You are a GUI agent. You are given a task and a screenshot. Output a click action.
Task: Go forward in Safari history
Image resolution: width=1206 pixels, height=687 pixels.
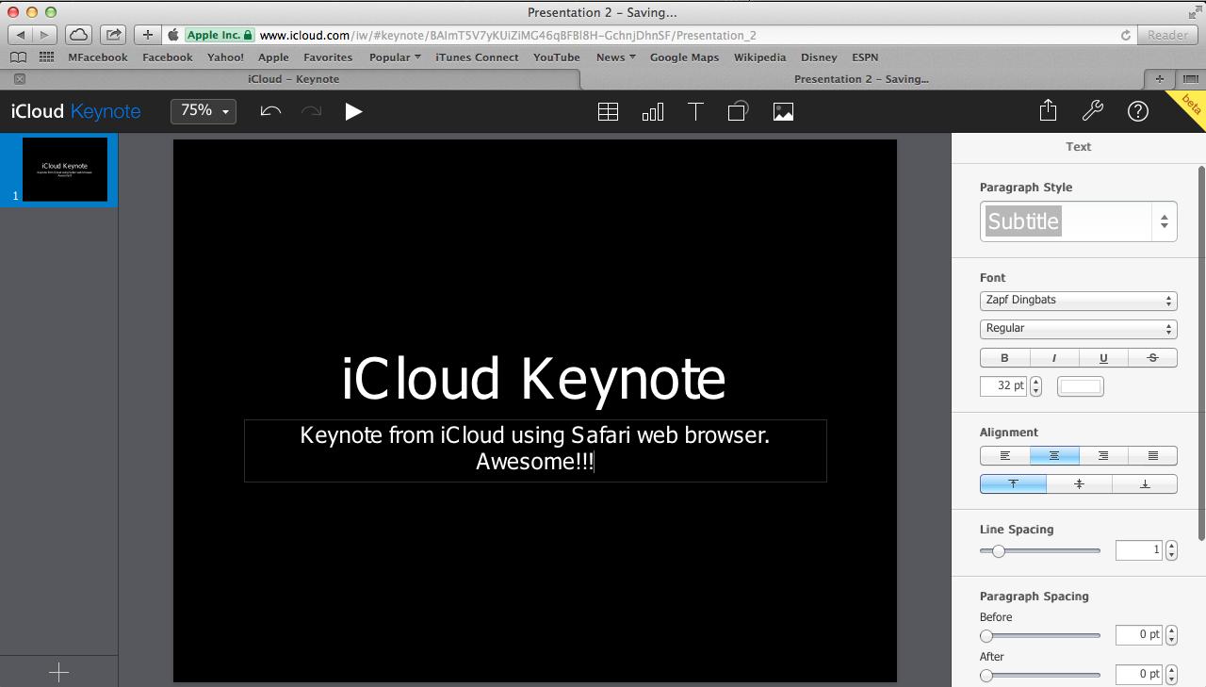[x=45, y=35]
